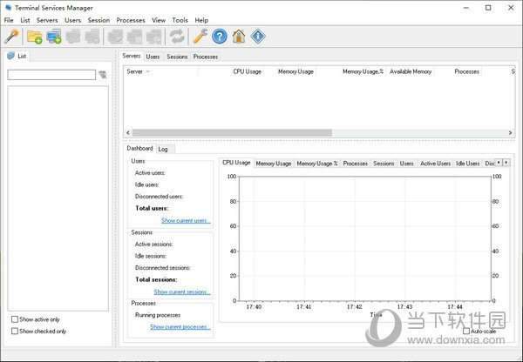The height and width of the screenshot is (362, 523).
Task: Select the List tab in left panel
Action: pyautogui.click(x=17, y=56)
